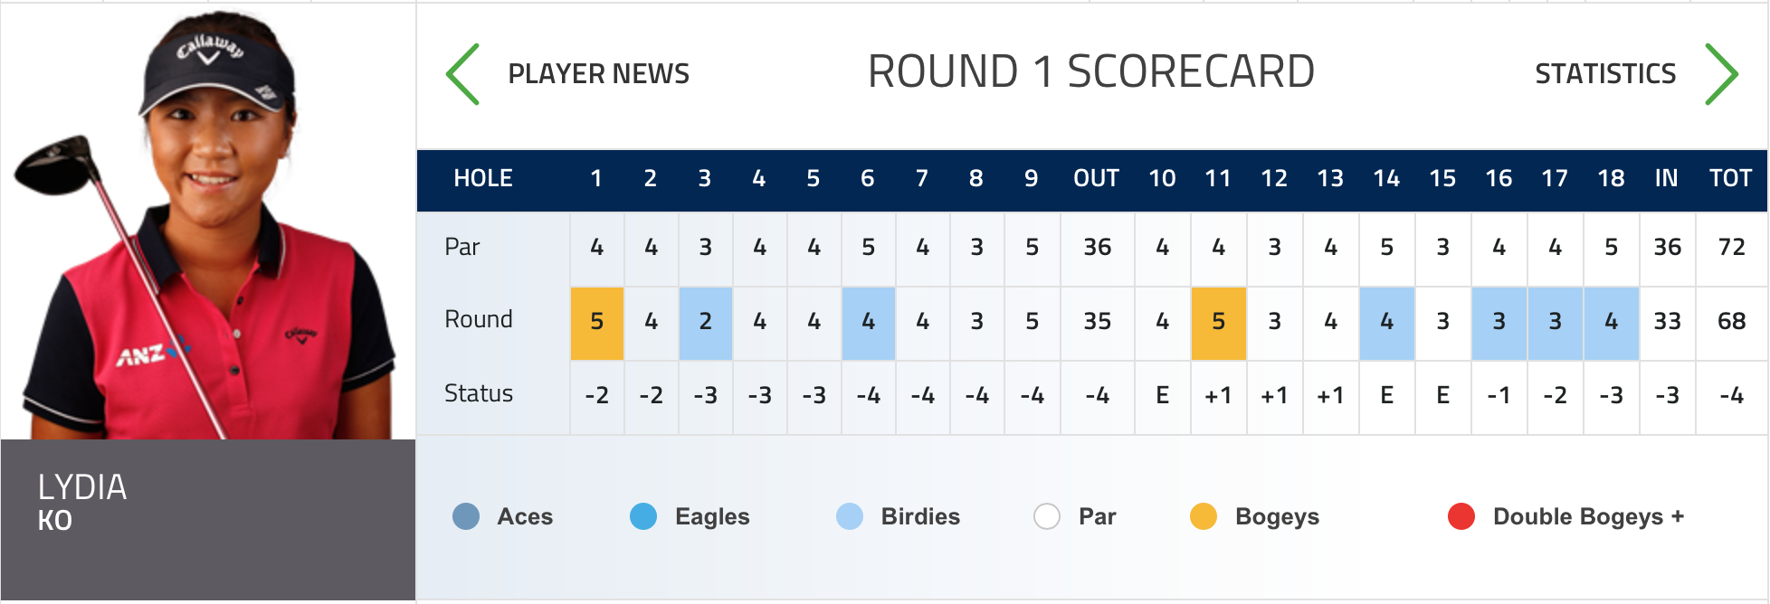
Task: Click Lydia Ko's player photo
Action: tap(208, 222)
